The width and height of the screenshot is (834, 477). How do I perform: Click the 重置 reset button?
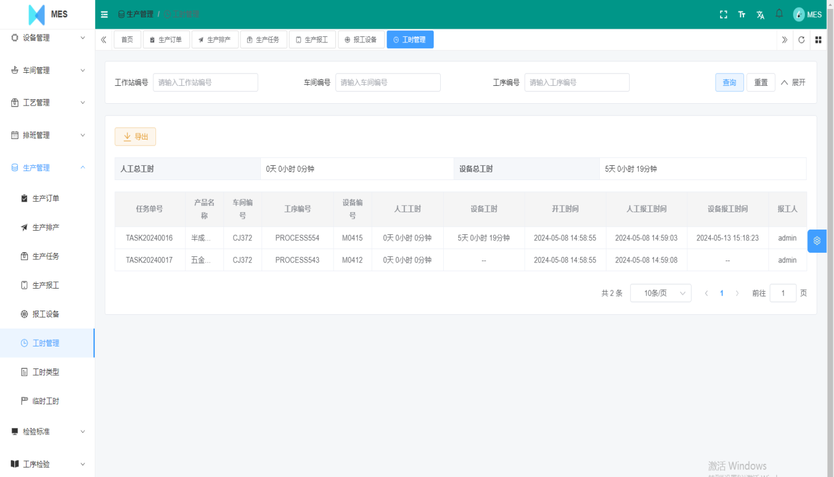click(x=761, y=82)
